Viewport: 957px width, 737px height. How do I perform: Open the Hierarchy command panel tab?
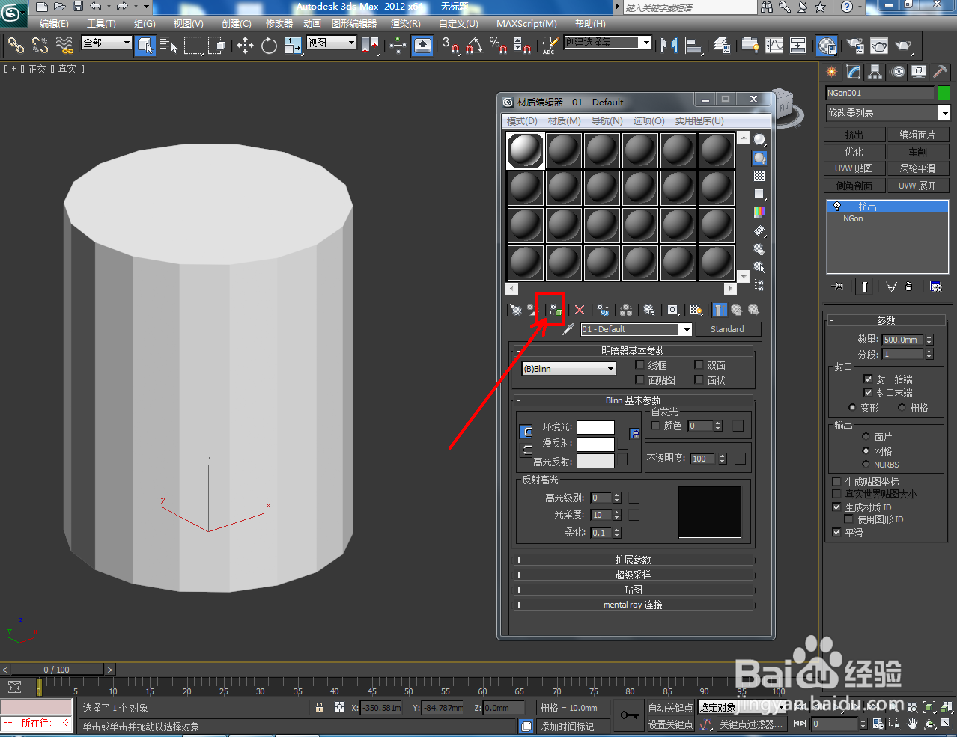(x=875, y=72)
